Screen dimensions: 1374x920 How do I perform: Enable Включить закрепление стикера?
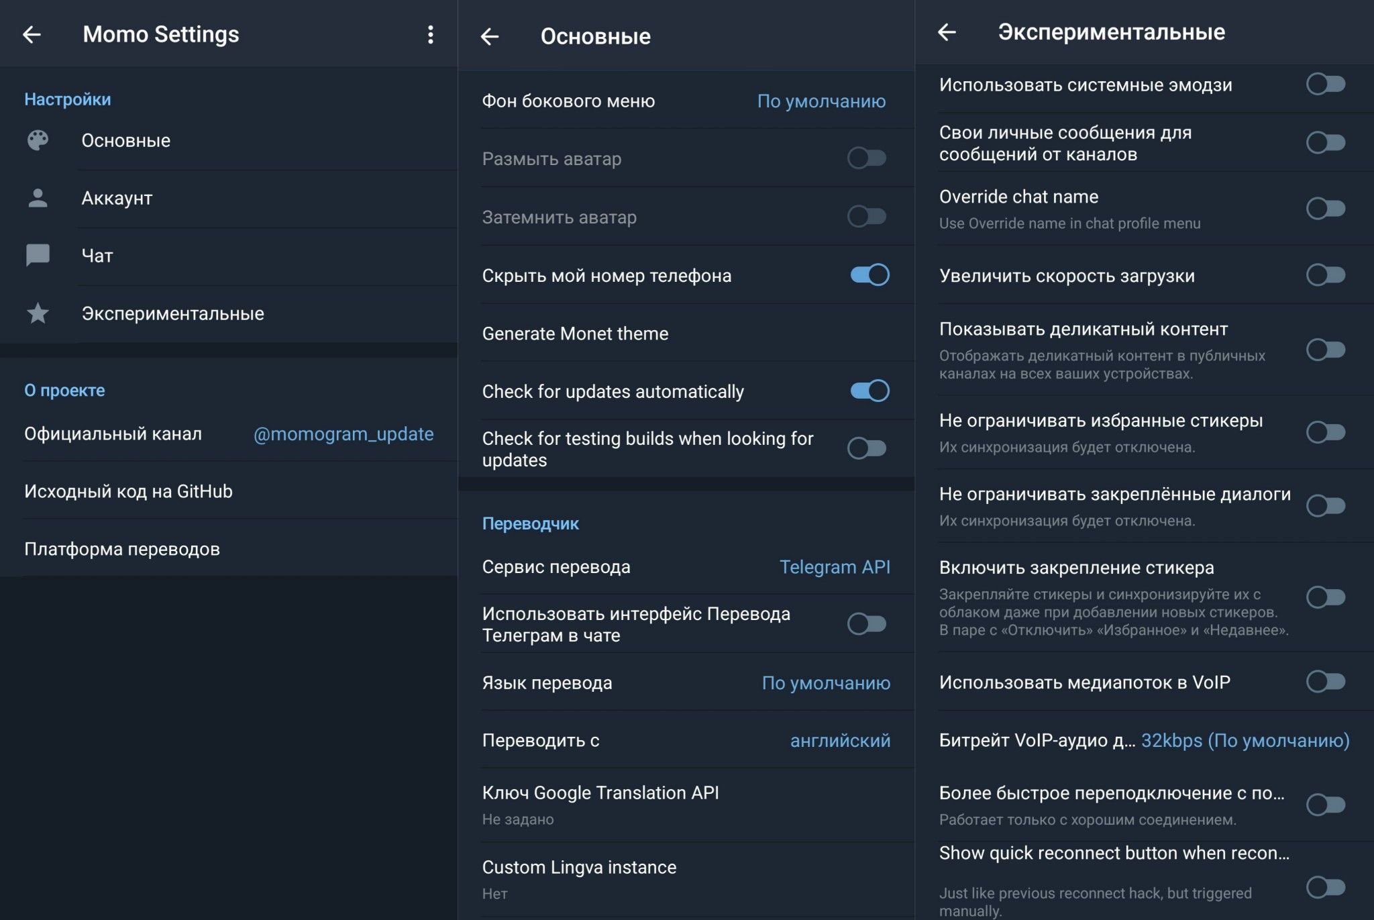coord(1326,597)
